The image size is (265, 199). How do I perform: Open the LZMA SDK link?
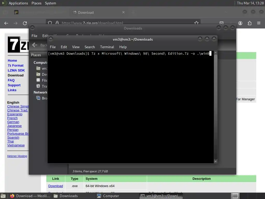coord(16,70)
